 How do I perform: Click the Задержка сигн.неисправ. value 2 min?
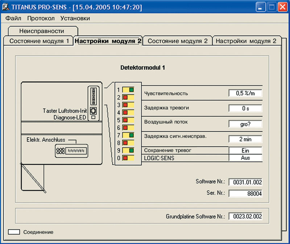[245, 139]
